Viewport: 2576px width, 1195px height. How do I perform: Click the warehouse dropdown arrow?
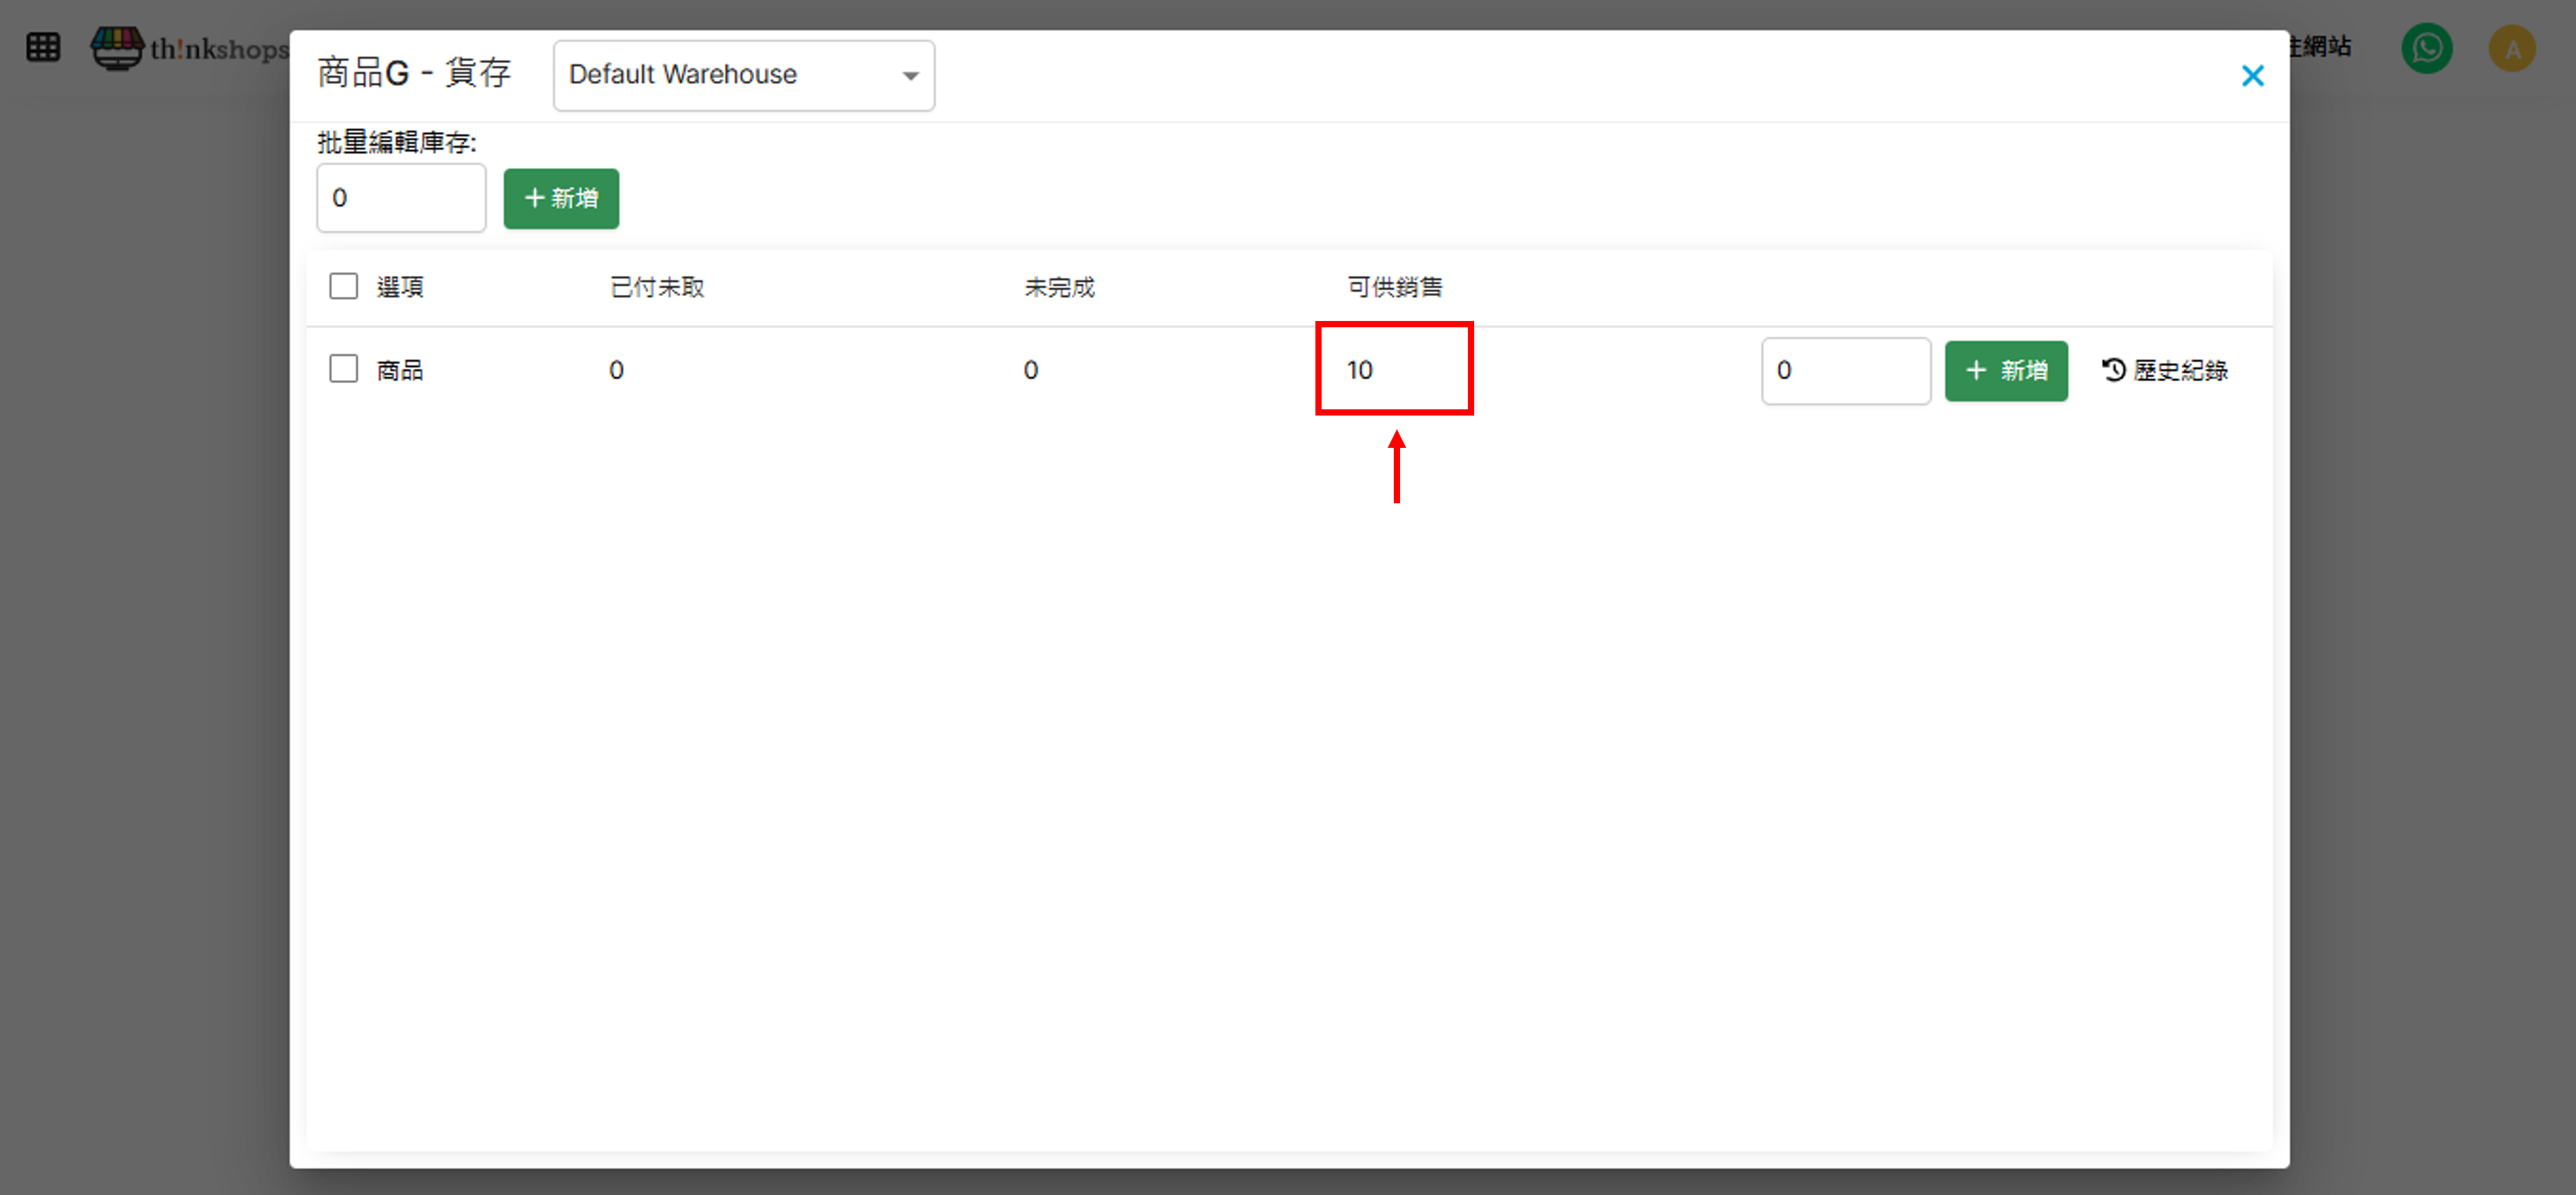point(910,76)
